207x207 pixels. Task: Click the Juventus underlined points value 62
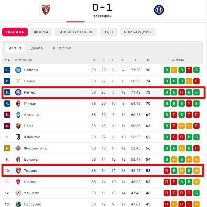click(148, 137)
